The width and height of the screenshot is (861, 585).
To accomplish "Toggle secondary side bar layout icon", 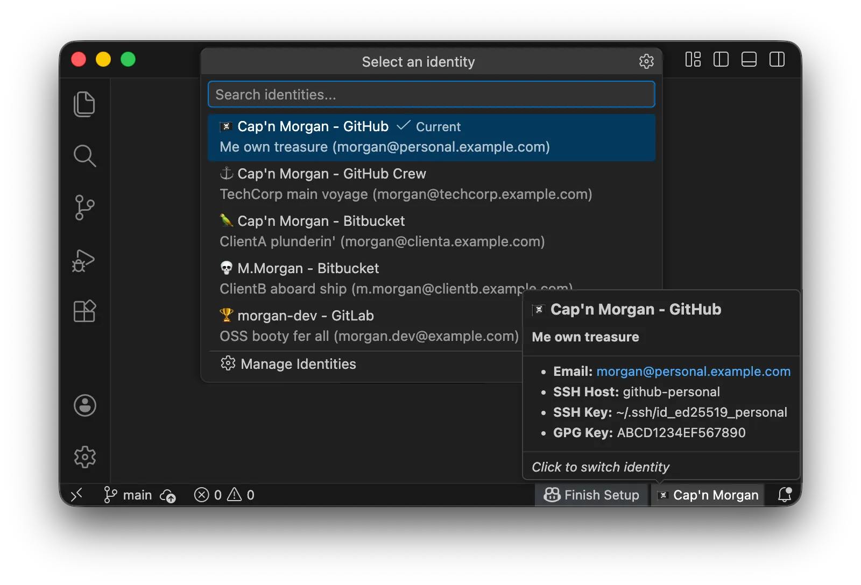I will 777,59.
